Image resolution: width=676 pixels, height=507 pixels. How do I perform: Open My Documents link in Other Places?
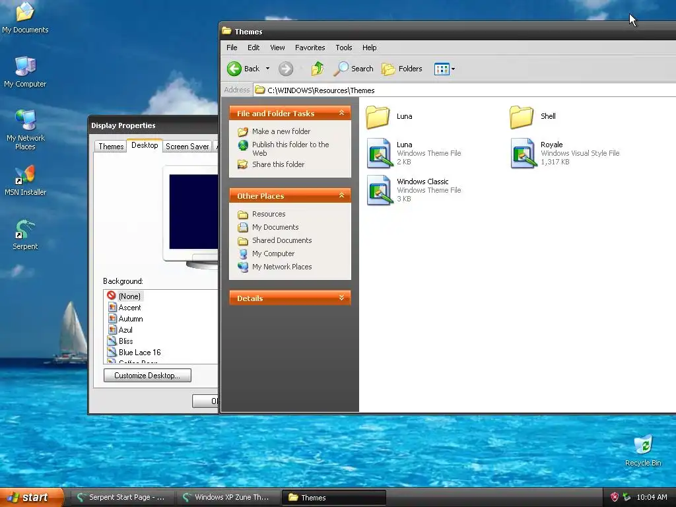[275, 227]
